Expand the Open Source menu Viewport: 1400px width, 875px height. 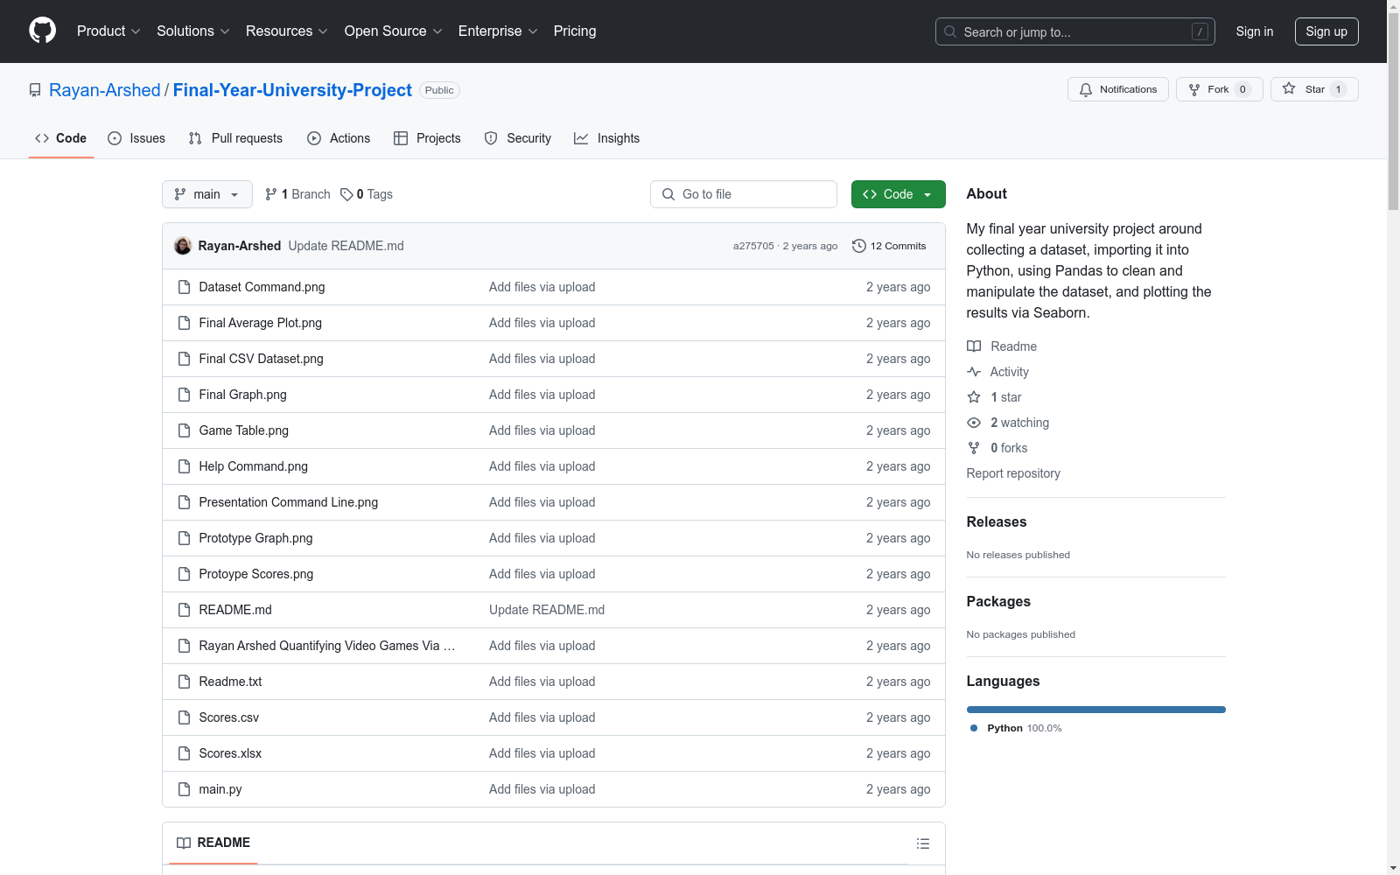pyautogui.click(x=394, y=31)
